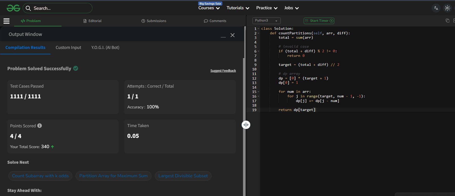The width and height of the screenshot is (455, 196).
Task: Switch to the Editorial tab
Action: (x=93, y=21)
